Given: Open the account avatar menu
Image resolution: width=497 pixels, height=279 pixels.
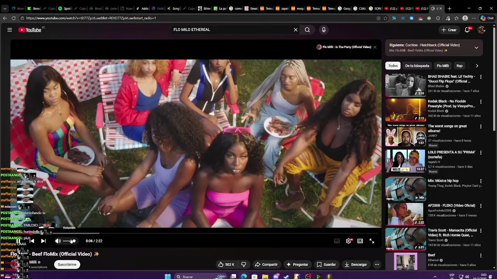Looking at the screenshot, I should pyautogui.click(x=481, y=30).
